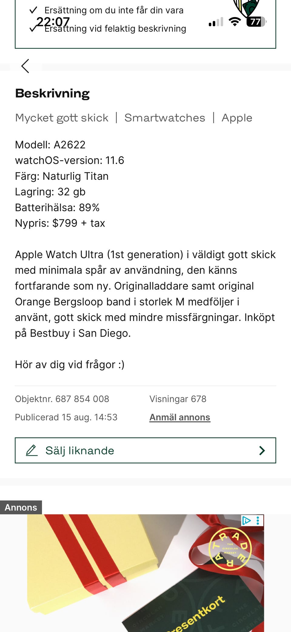
Task: Tap the Wi-Fi status icon
Action: pos(235,22)
